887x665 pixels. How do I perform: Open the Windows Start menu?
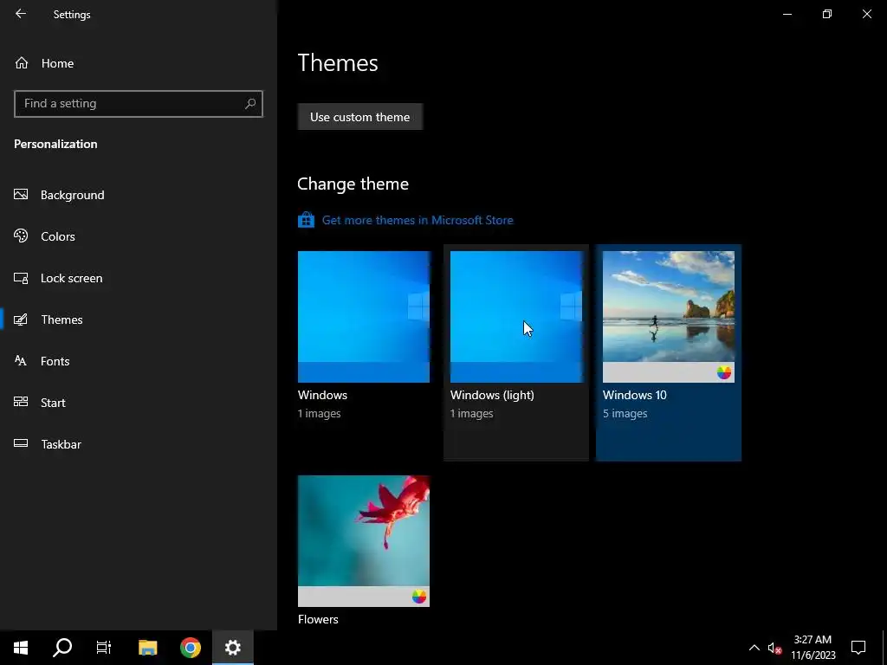[21, 648]
